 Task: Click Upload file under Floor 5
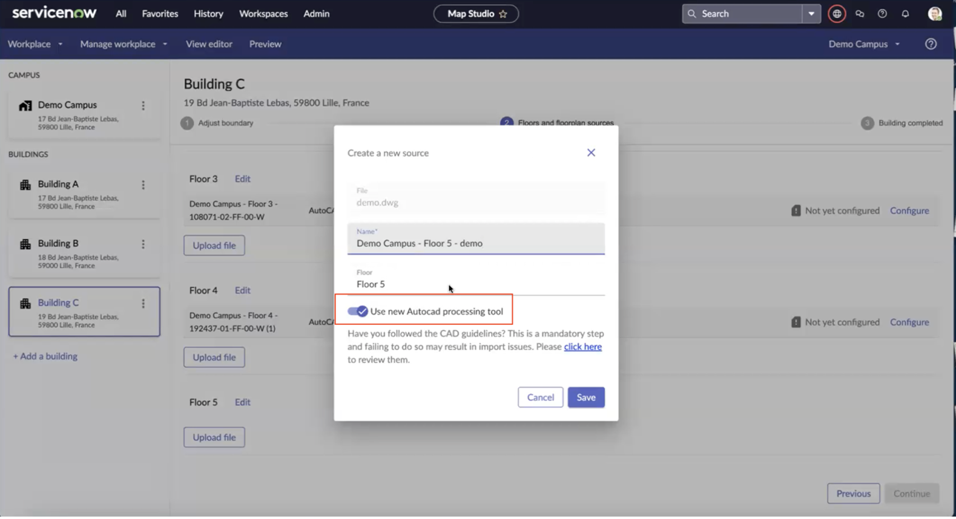tap(214, 437)
